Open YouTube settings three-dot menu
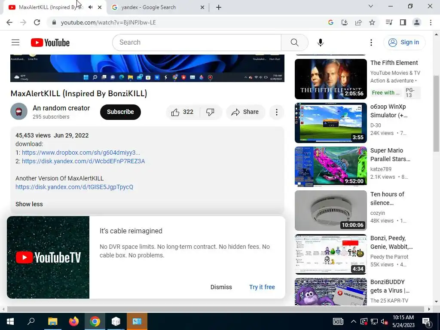440x330 pixels. (371, 43)
